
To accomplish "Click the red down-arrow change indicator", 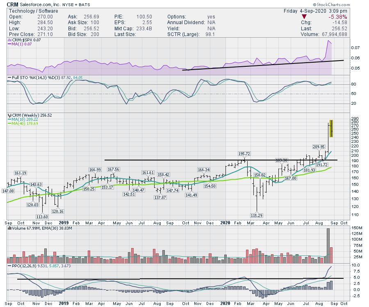I will [303, 17].
